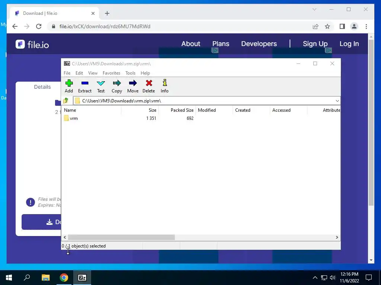
Task: Close the Download | file.io tab
Action: point(93,13)
